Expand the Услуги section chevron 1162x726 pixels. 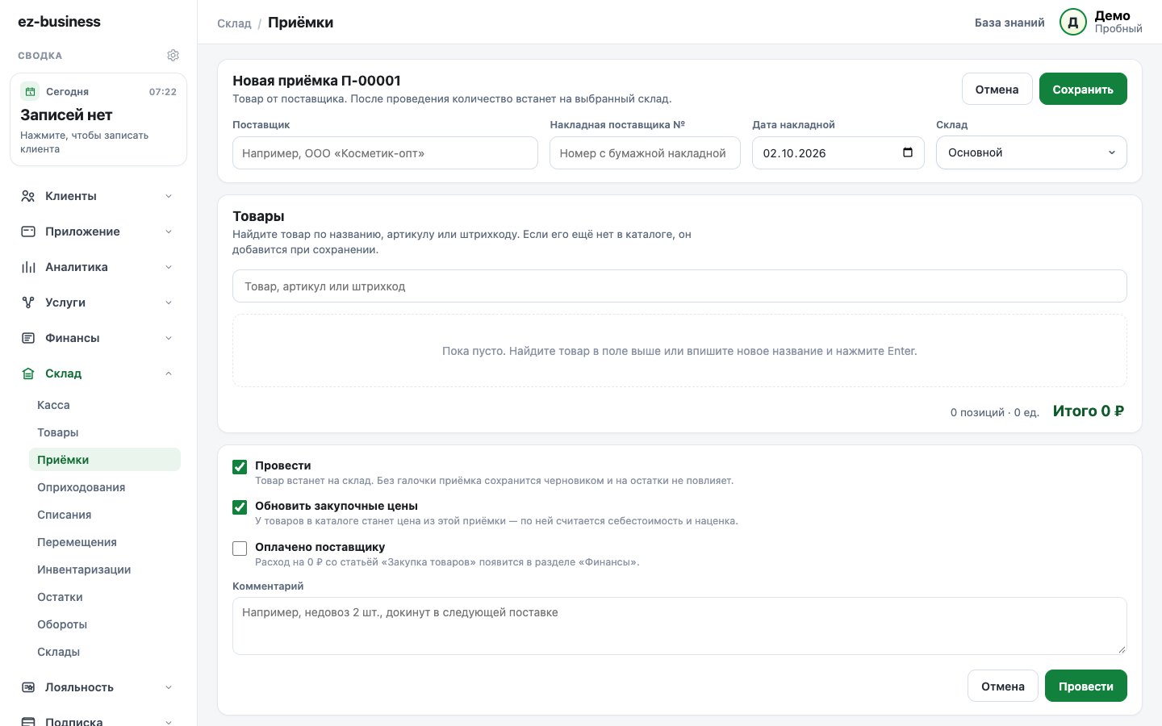coord(169,302)
